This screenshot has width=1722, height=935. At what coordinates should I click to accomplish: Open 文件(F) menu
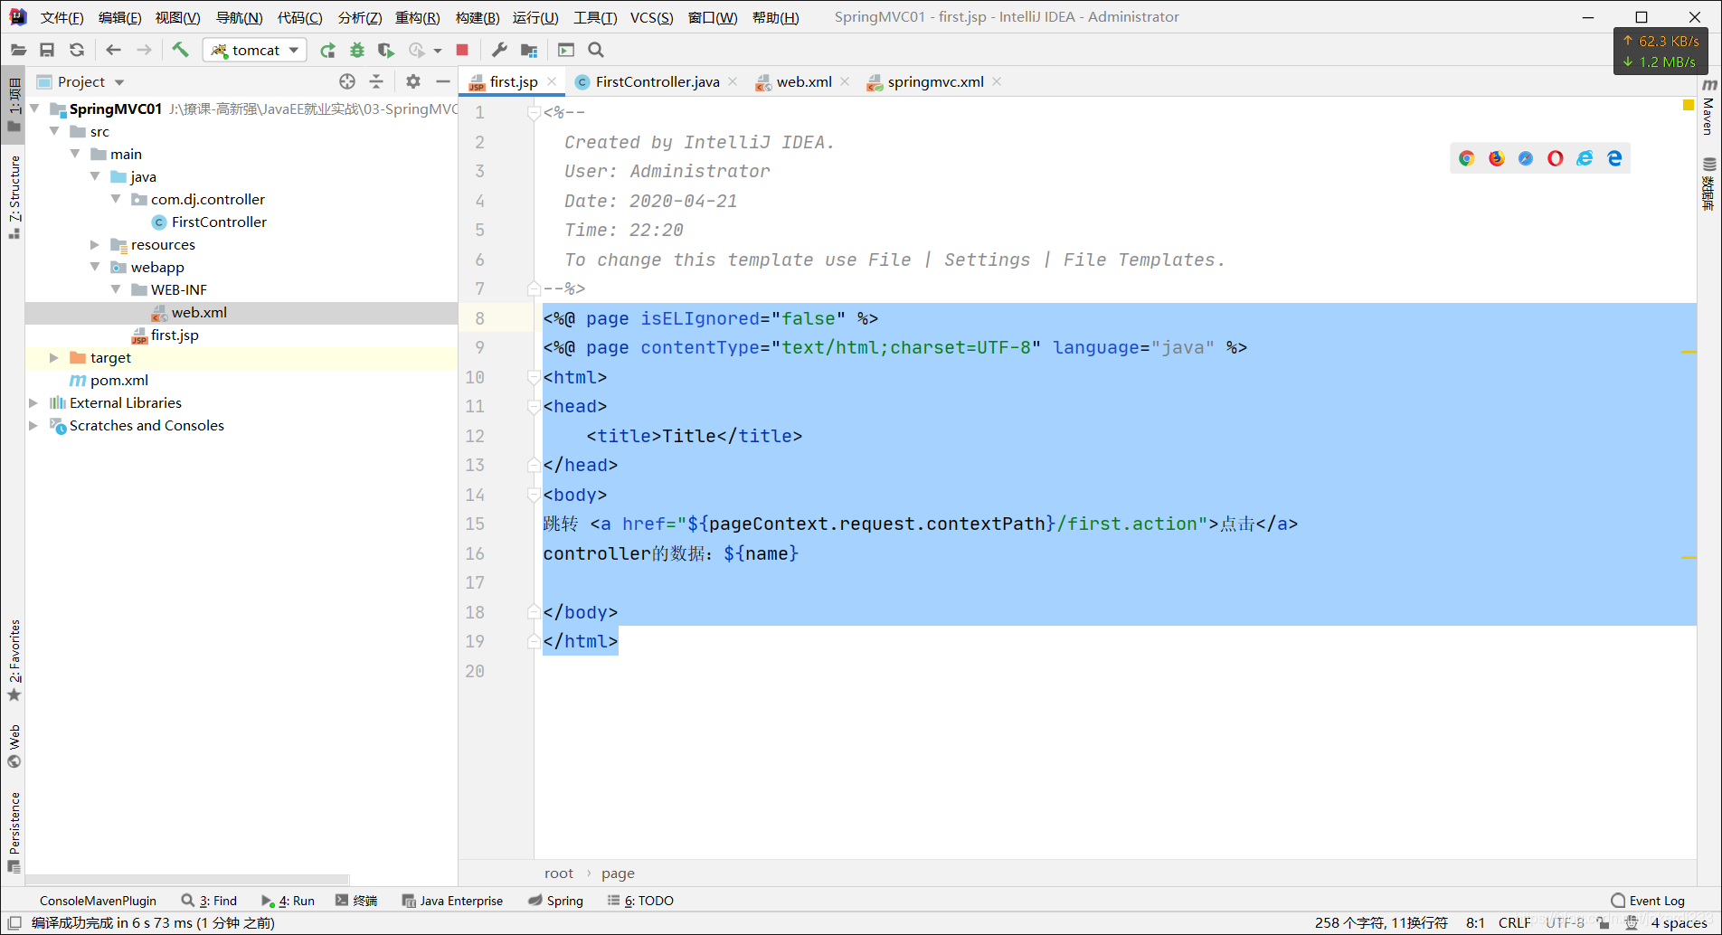pyautogui.click(x=61, y=17)
